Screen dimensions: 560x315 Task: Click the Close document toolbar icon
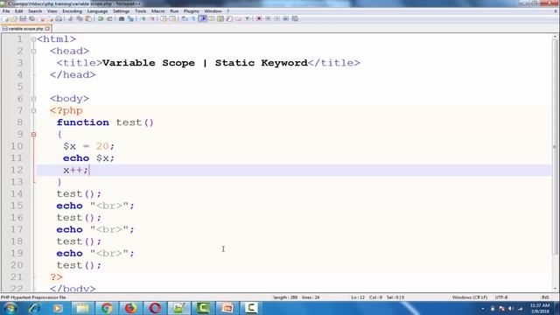(x=42, y=18)
